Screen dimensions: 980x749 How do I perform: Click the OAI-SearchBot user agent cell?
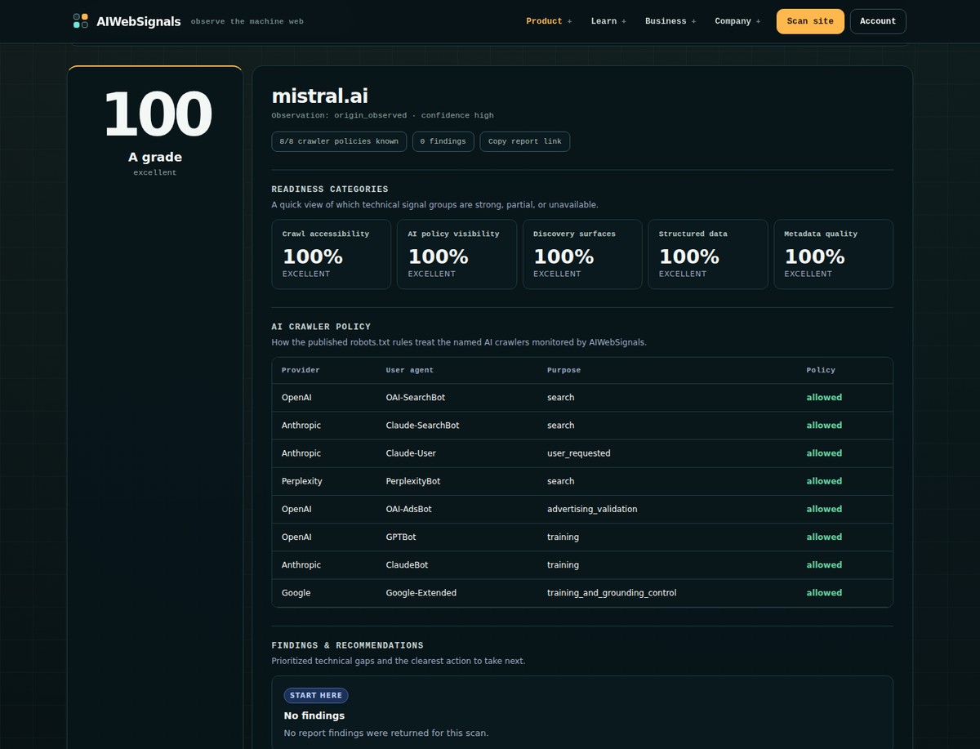click(416, 398)
